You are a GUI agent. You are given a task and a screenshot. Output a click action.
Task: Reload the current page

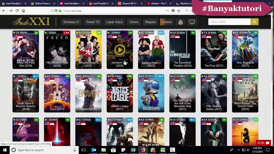click(17, 11)
